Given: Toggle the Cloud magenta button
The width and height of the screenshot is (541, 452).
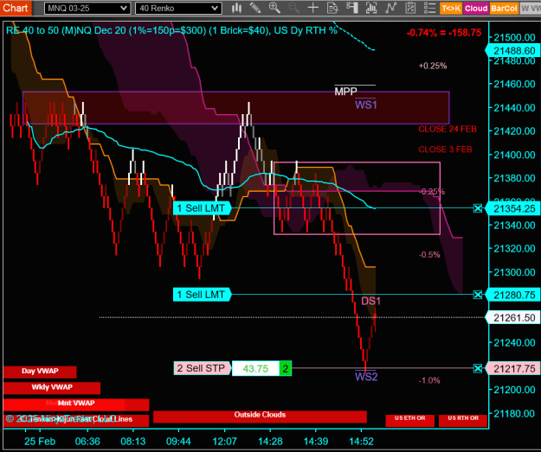Looking at the screenshot, I should point(476,9).
